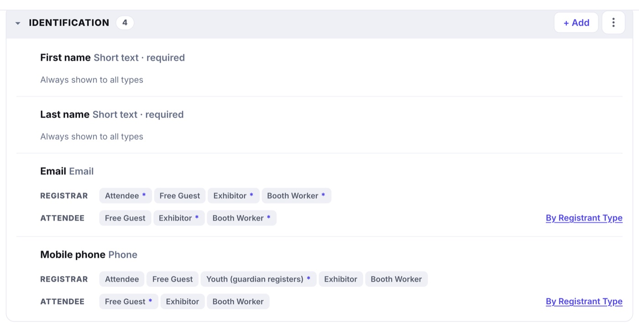Select Booth Worker chip in Email Attendee row
Viewport: 639px width, 327px height.
(x=241, y=218)
